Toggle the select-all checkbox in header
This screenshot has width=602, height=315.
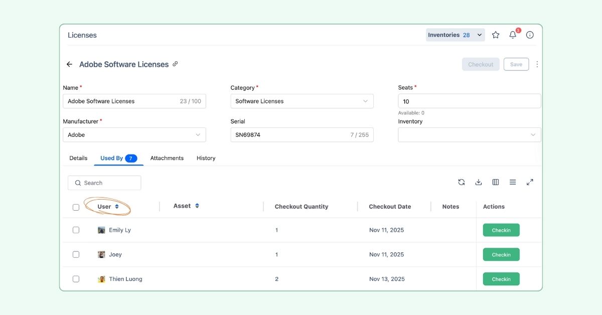76,207
